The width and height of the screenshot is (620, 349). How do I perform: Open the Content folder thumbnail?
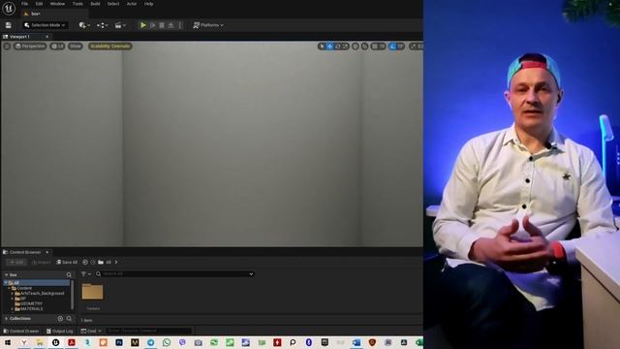coord(93,292)
